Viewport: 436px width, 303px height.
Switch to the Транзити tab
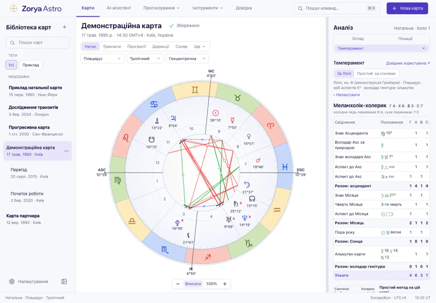(112, 46)
